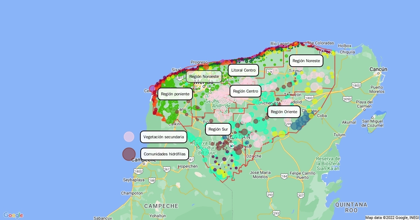This screenshot has height=220, width=420.
Task: Choose the Región Centro label
Action: [x=245, y=91]
